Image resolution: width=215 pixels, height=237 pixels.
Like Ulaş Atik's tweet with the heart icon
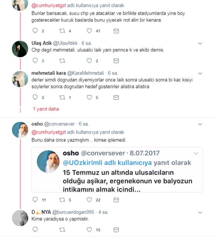pos(89,61)
